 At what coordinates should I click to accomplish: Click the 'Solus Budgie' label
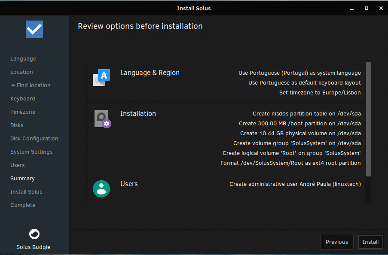click(34, 247)
